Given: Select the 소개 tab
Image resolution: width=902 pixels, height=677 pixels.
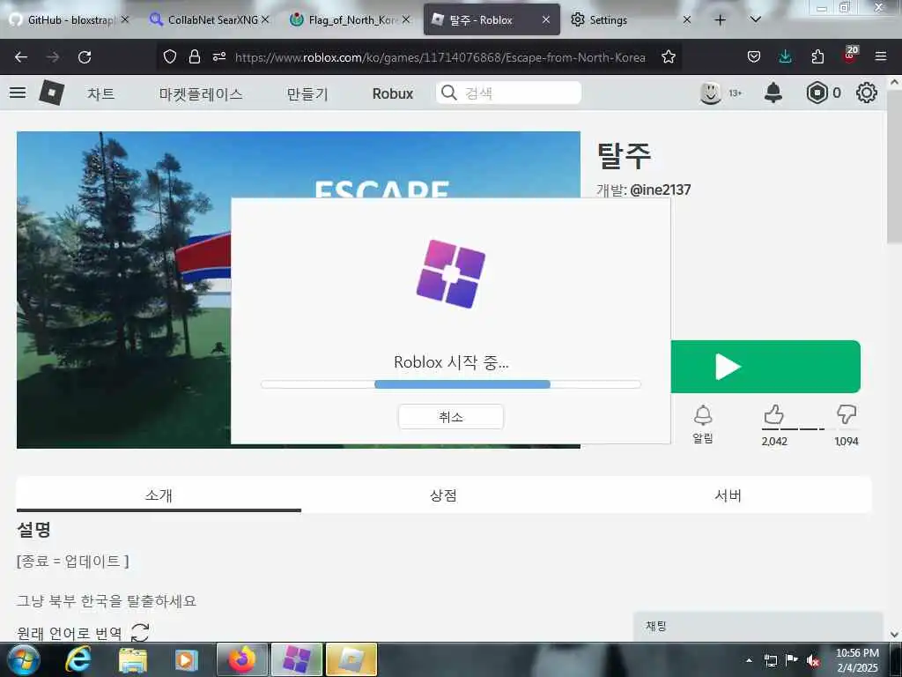Looking at the screenshot, I should [159, 495].
